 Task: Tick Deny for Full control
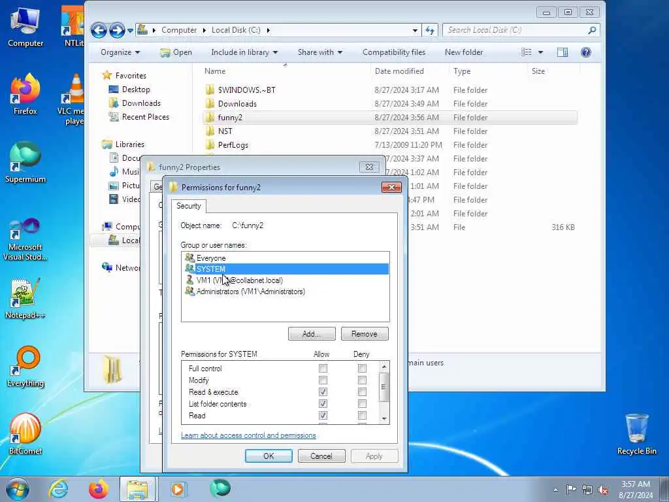(362, 368)
